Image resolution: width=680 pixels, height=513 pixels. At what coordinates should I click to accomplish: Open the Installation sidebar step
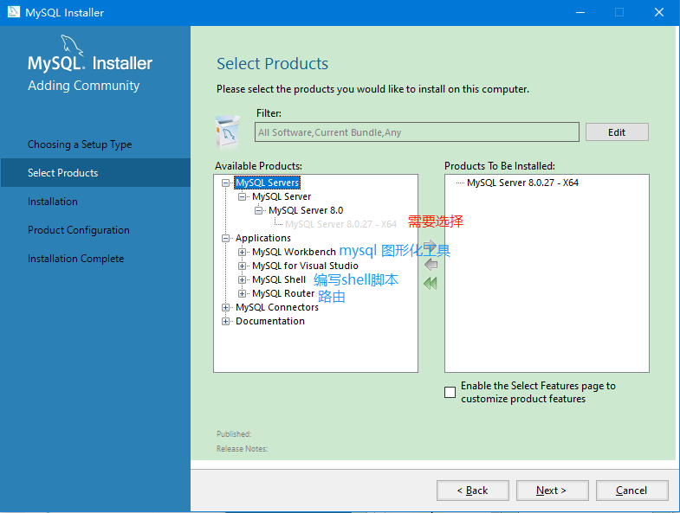[x=53, y=202]
